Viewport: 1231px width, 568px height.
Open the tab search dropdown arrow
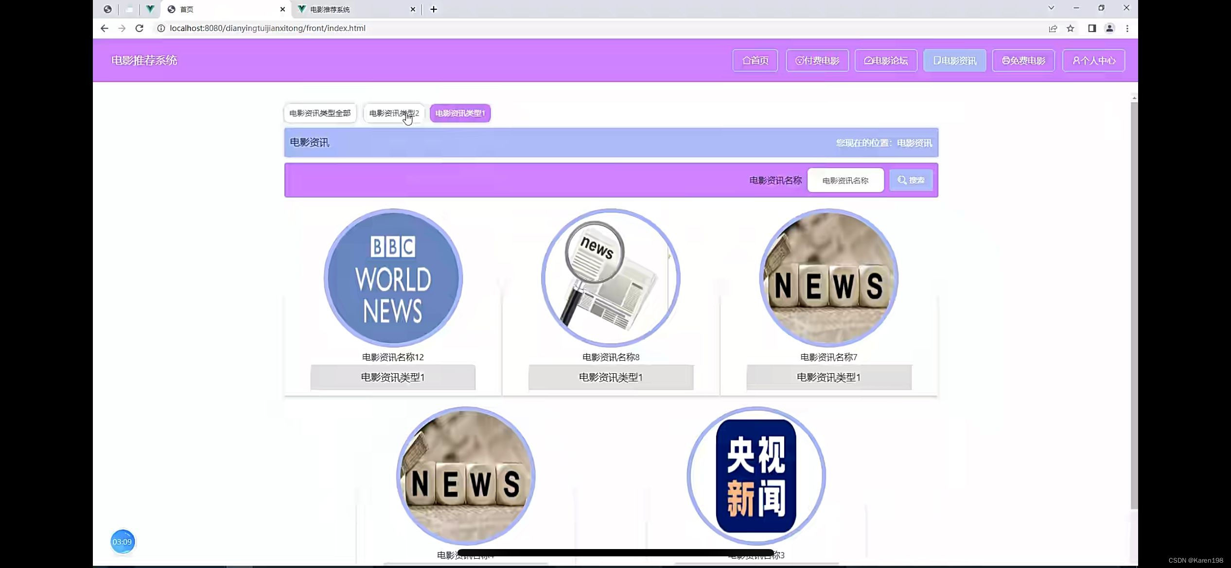click(x=1051, y=8)
